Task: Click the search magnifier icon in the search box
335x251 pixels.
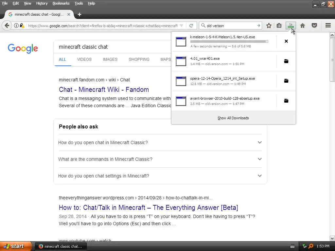Action: point(203,25)
